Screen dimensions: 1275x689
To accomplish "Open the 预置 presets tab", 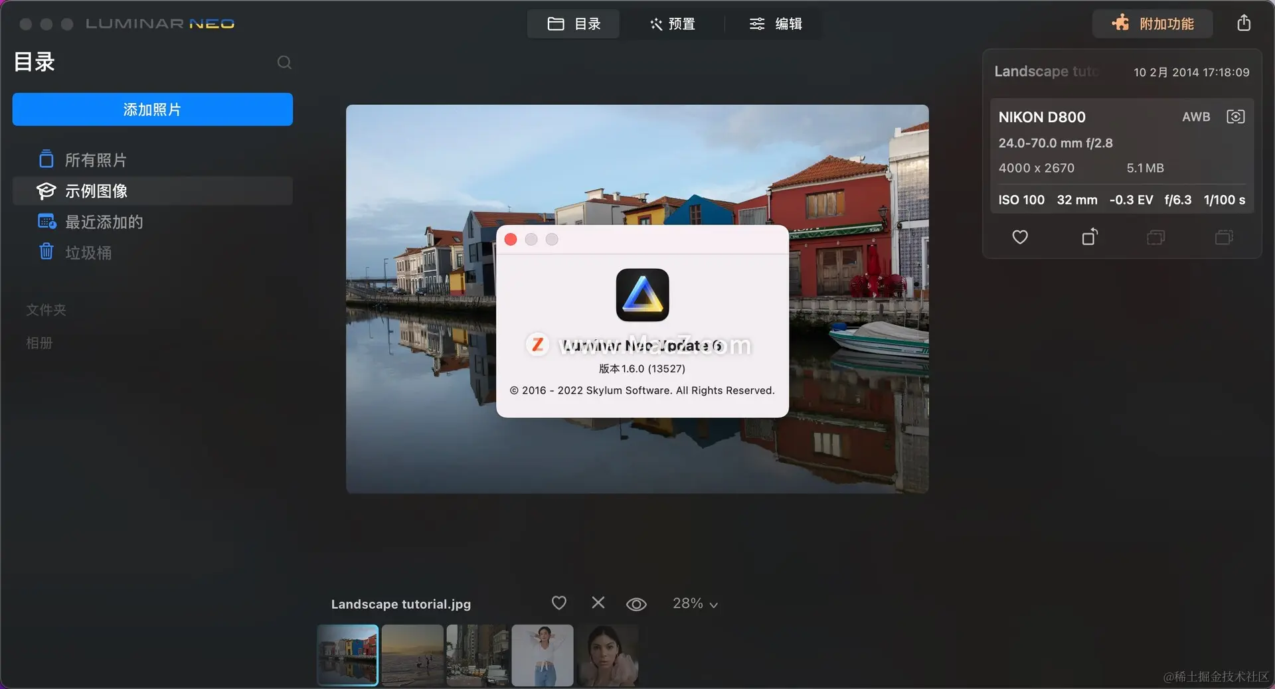I will (x=672, y=24).
